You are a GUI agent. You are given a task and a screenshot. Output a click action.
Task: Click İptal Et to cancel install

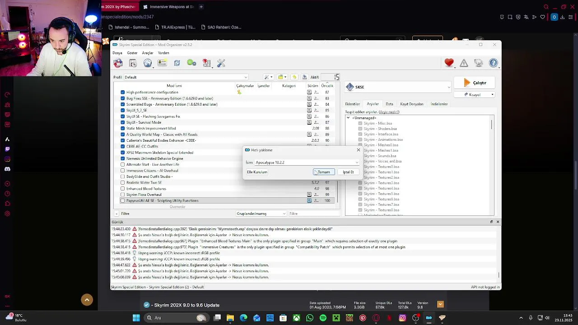tap(348, 172)
